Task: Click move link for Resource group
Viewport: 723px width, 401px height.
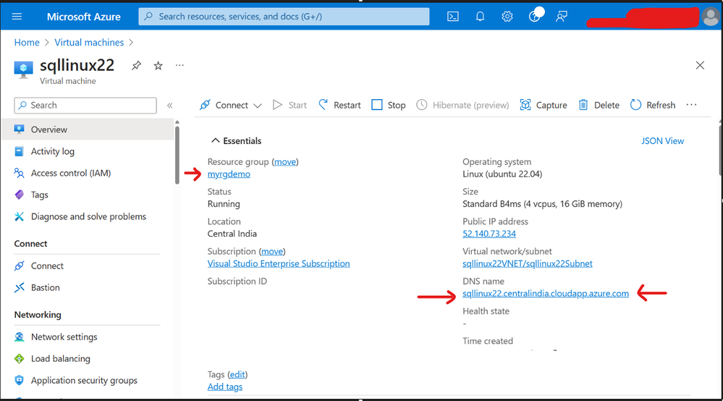Action: coord(285,162)
